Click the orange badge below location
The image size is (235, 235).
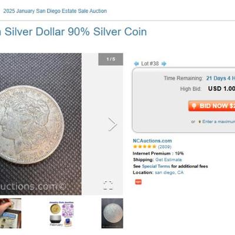(138, 182)
